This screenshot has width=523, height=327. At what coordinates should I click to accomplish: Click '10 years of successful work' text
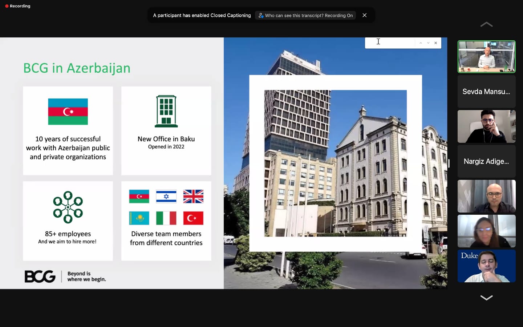pyautogui.click(x=68, y=148)
